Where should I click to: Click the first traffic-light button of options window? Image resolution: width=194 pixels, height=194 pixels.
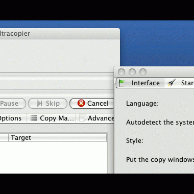(x=122, y=72)
